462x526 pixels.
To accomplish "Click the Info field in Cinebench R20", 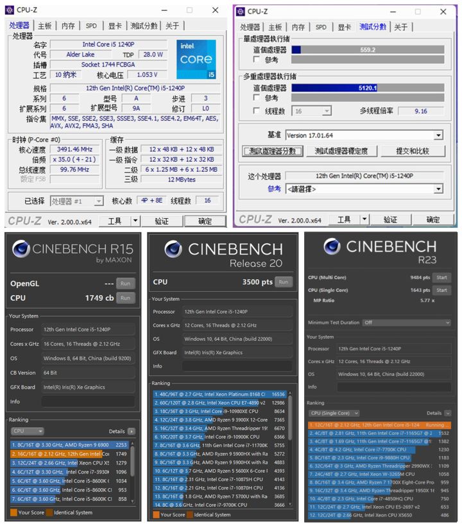I will (237, 366).
